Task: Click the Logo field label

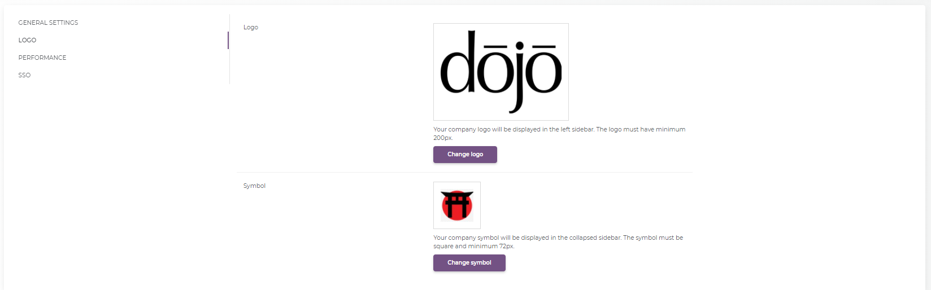Action: tap(251, 27)
